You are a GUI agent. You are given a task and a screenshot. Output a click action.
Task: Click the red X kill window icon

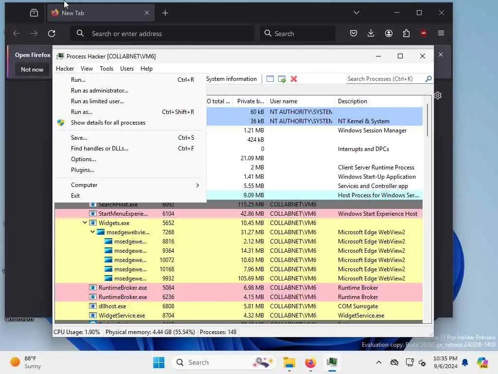294,79
